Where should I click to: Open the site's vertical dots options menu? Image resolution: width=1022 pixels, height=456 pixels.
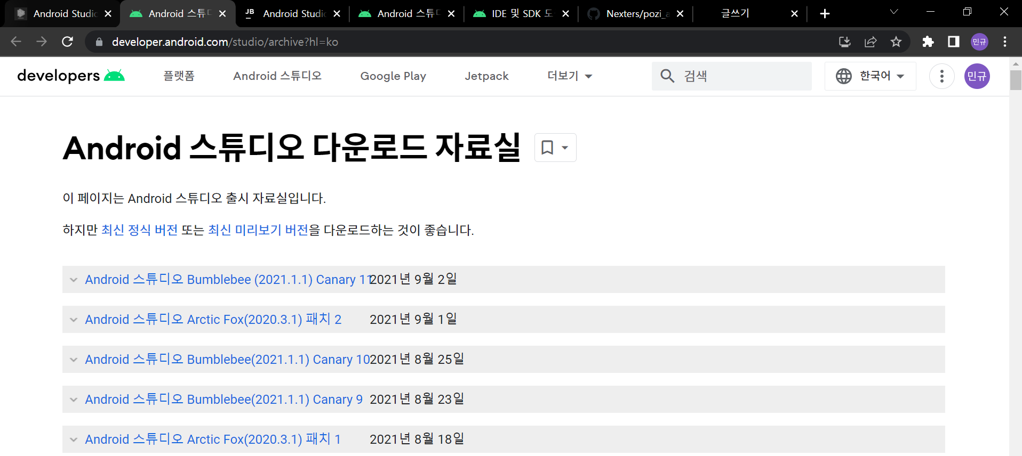(942, 76)
